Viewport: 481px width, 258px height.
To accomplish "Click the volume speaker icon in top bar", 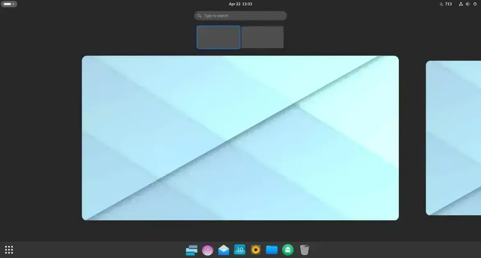I will pos(467,4).
